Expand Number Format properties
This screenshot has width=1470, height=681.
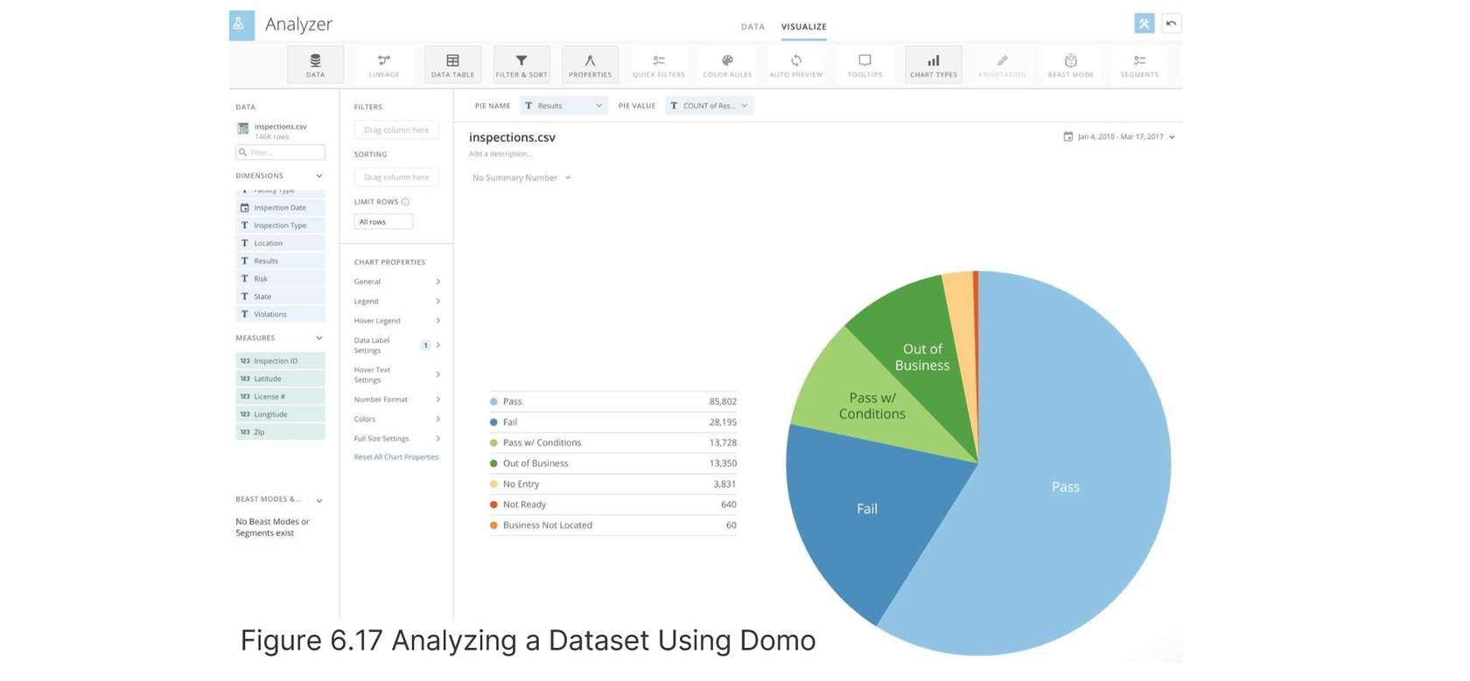(x=397, y=400)
